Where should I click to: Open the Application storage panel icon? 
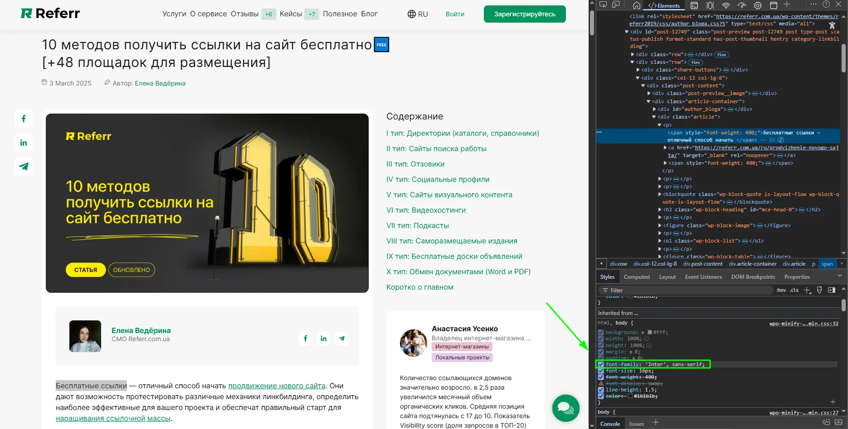773,5
